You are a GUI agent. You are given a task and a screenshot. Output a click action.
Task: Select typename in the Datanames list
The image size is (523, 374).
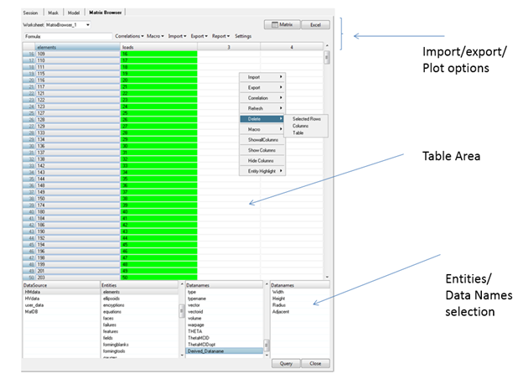pos(225,299)
